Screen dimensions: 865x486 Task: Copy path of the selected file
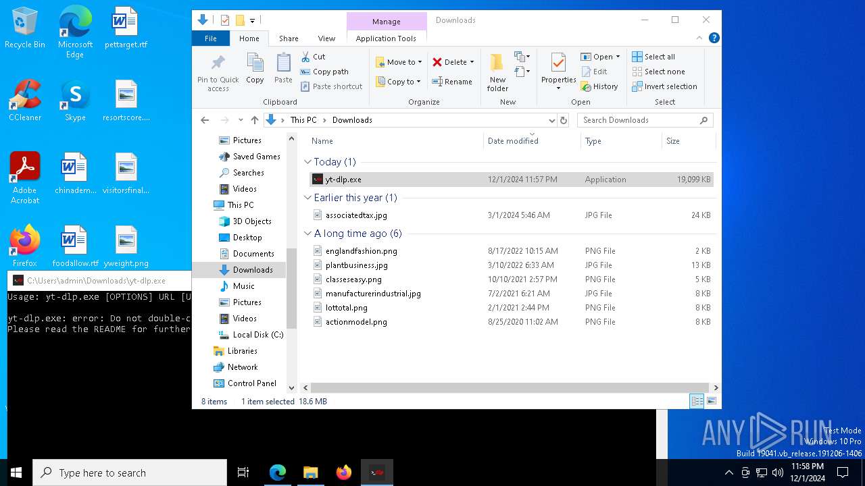(324, 72)
